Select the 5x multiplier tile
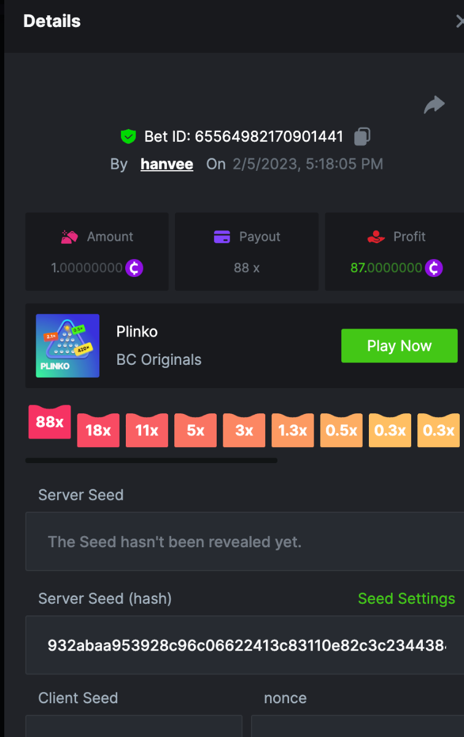464x737 pixels. (195, 430)
